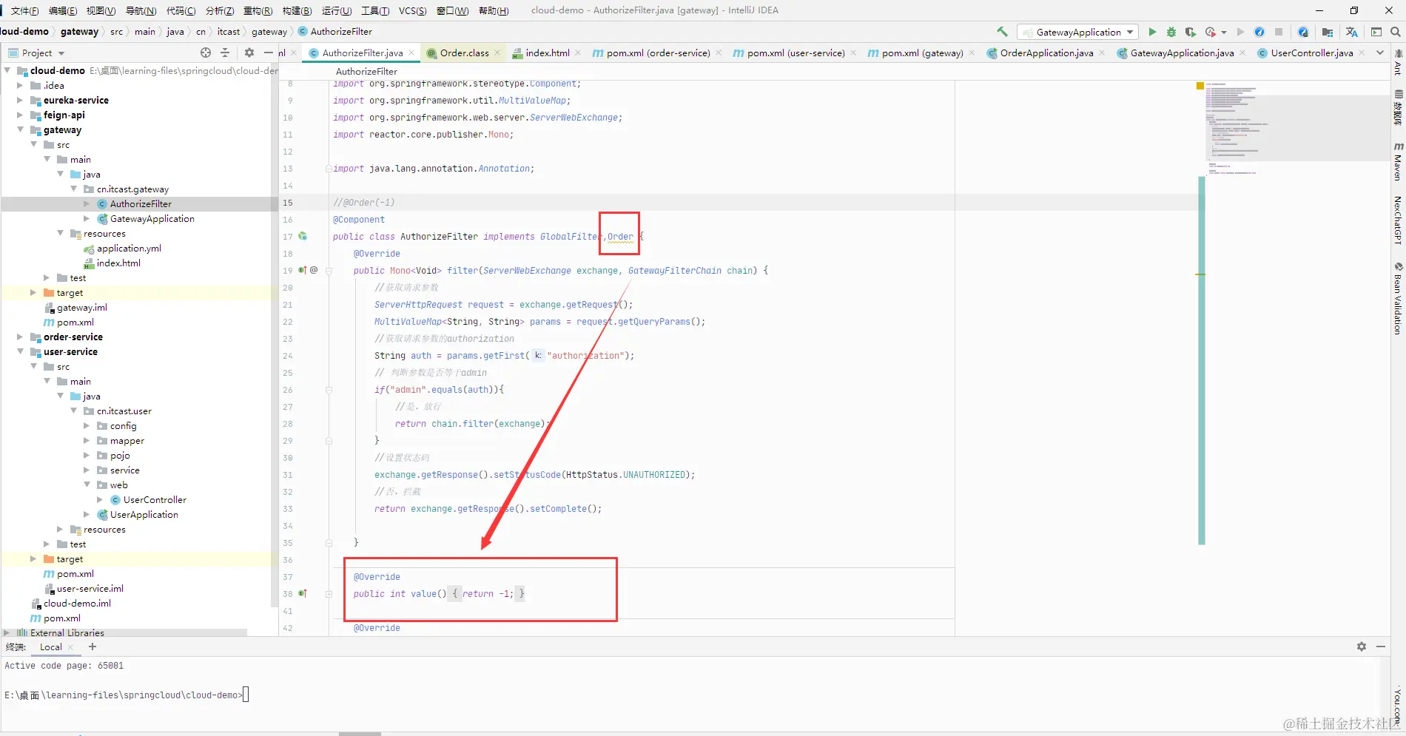Select user-service.iml in the project tree
Screen dimensions: 1406x736
coord(90,588)
